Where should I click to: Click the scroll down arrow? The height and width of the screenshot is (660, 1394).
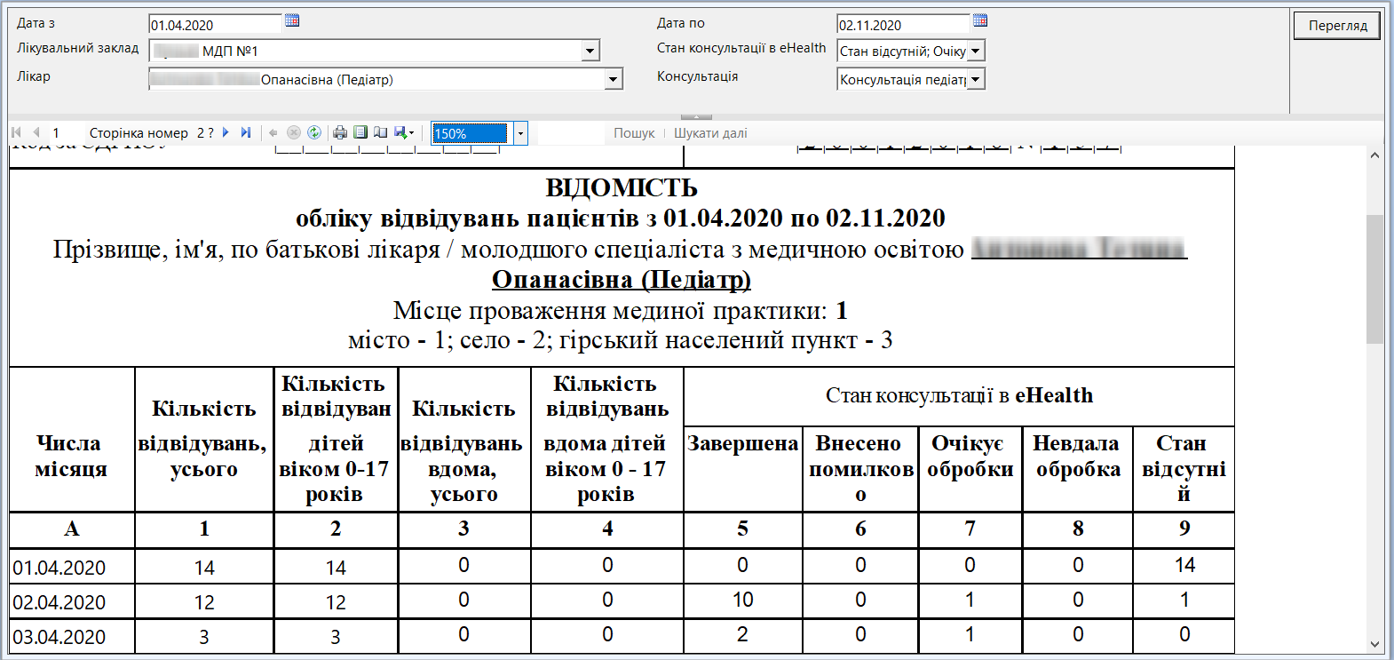pyautogui.click(x=1375, y=644)
